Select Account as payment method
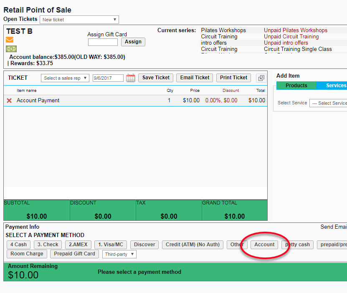 click(264, 245)
